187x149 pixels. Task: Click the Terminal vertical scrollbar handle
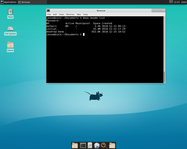164,77
